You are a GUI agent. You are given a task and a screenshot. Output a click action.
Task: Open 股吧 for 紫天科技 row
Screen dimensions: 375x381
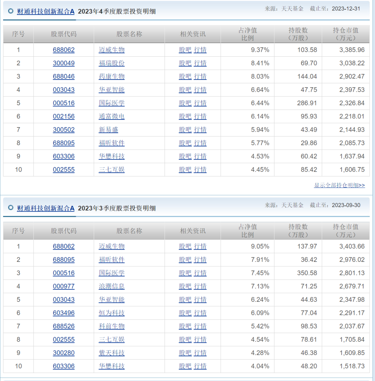[x=185, y=353]
